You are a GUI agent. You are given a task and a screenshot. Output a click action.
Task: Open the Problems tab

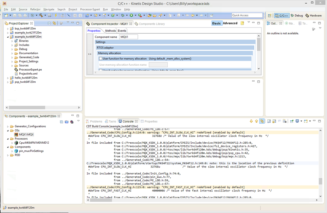point(94,121)
